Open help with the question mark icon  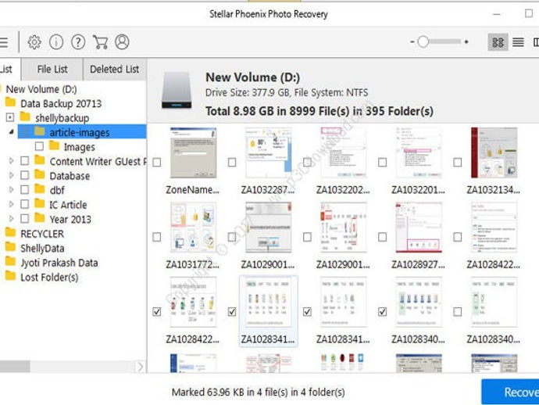click(x=78, y=42)
